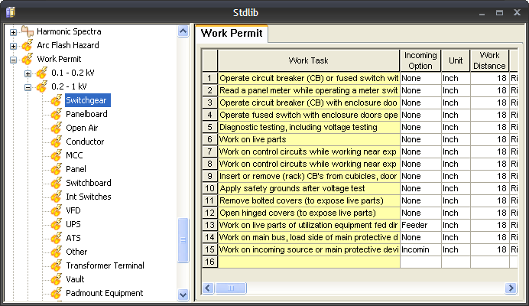Click the empty Work Task cell in row 16

click(x=309, y=262)
